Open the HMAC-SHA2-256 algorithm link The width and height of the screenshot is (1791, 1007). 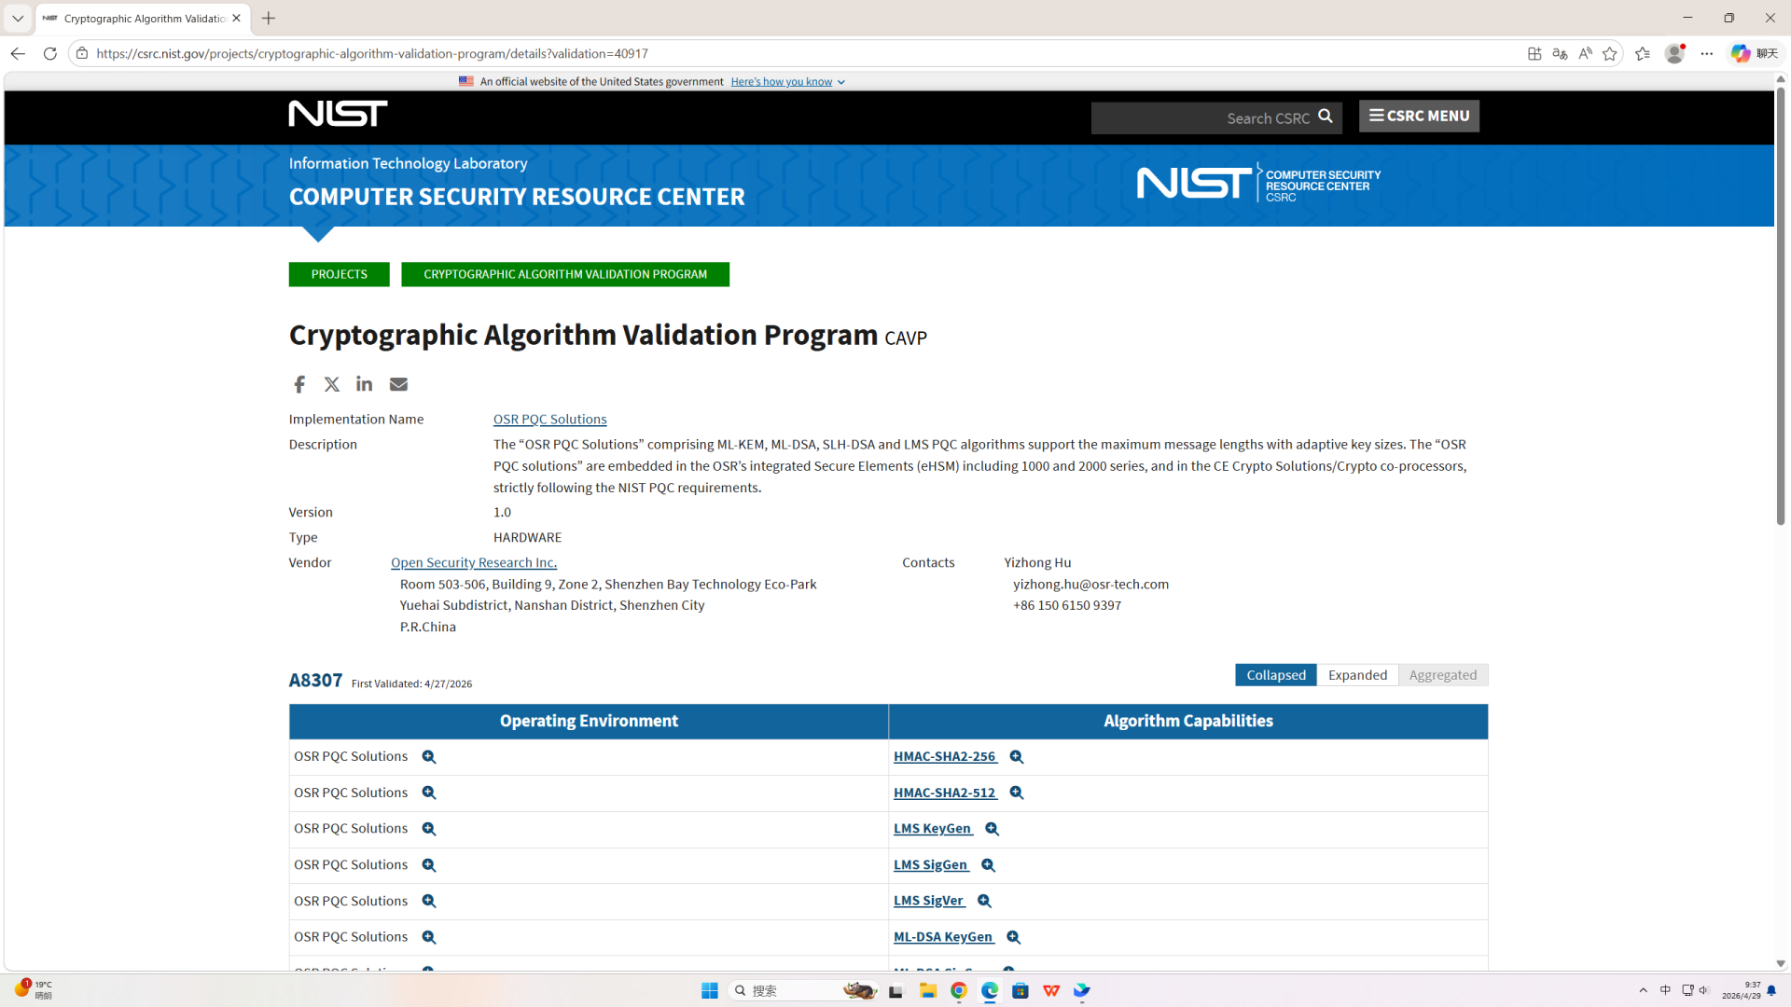point(945,756)
